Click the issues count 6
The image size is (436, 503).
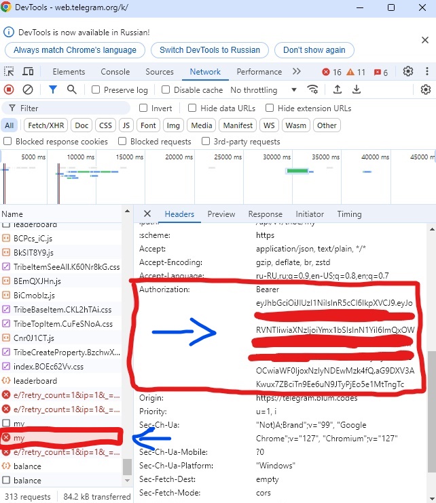pos(381,72)
